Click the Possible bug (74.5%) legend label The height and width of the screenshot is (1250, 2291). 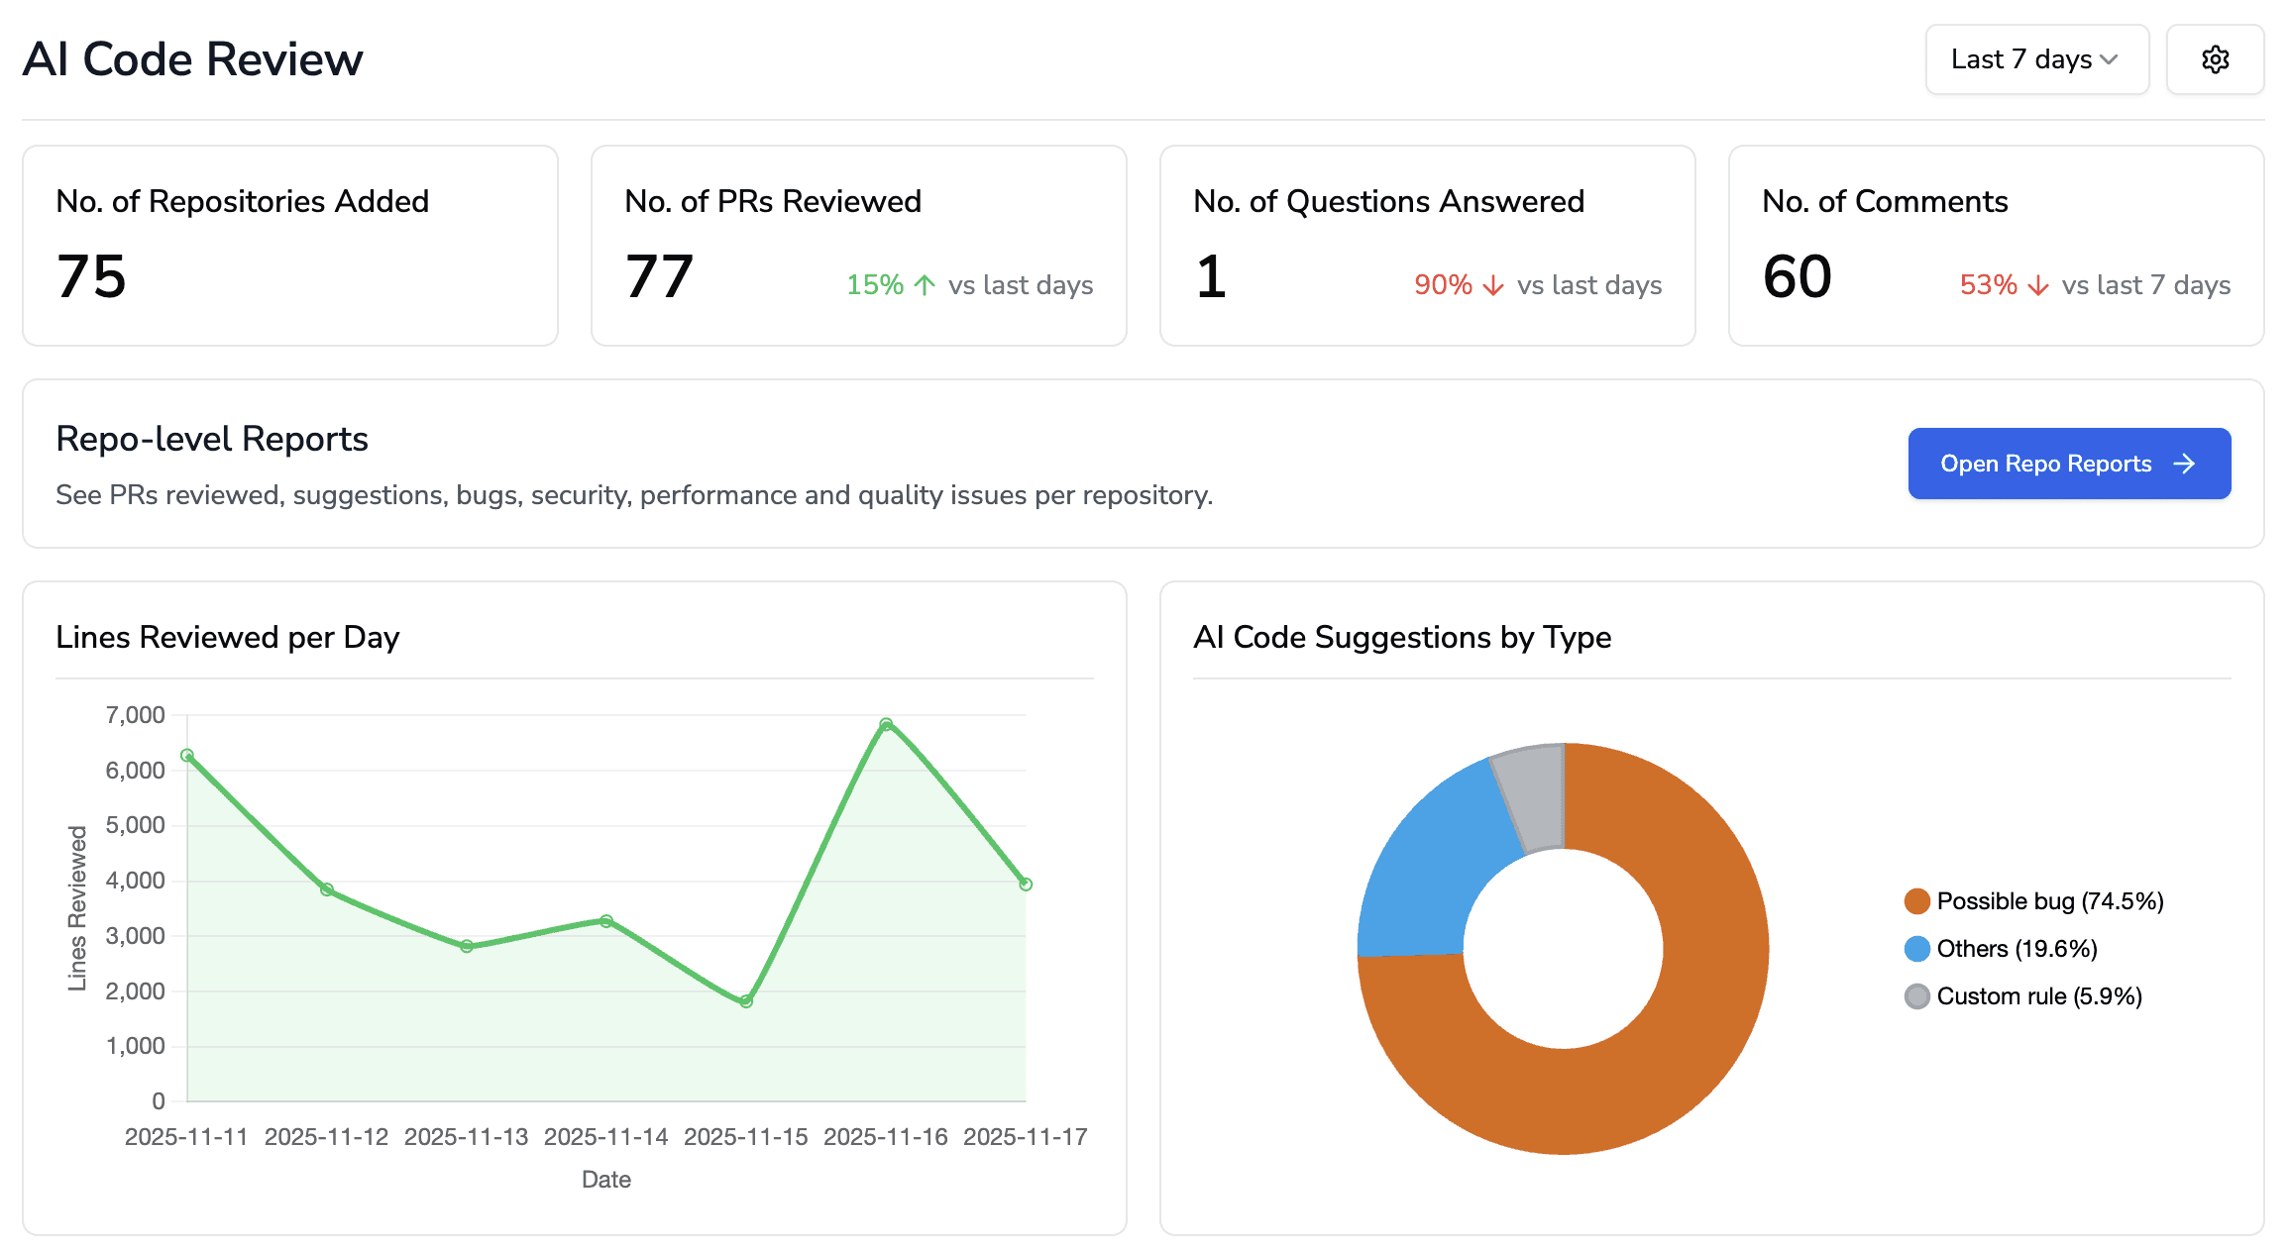(x=2050, y=901)
